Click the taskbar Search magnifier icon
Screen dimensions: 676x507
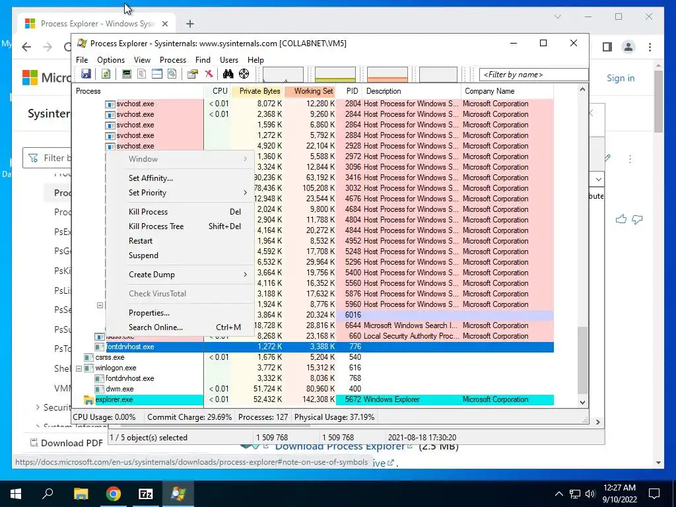point(48,494)
